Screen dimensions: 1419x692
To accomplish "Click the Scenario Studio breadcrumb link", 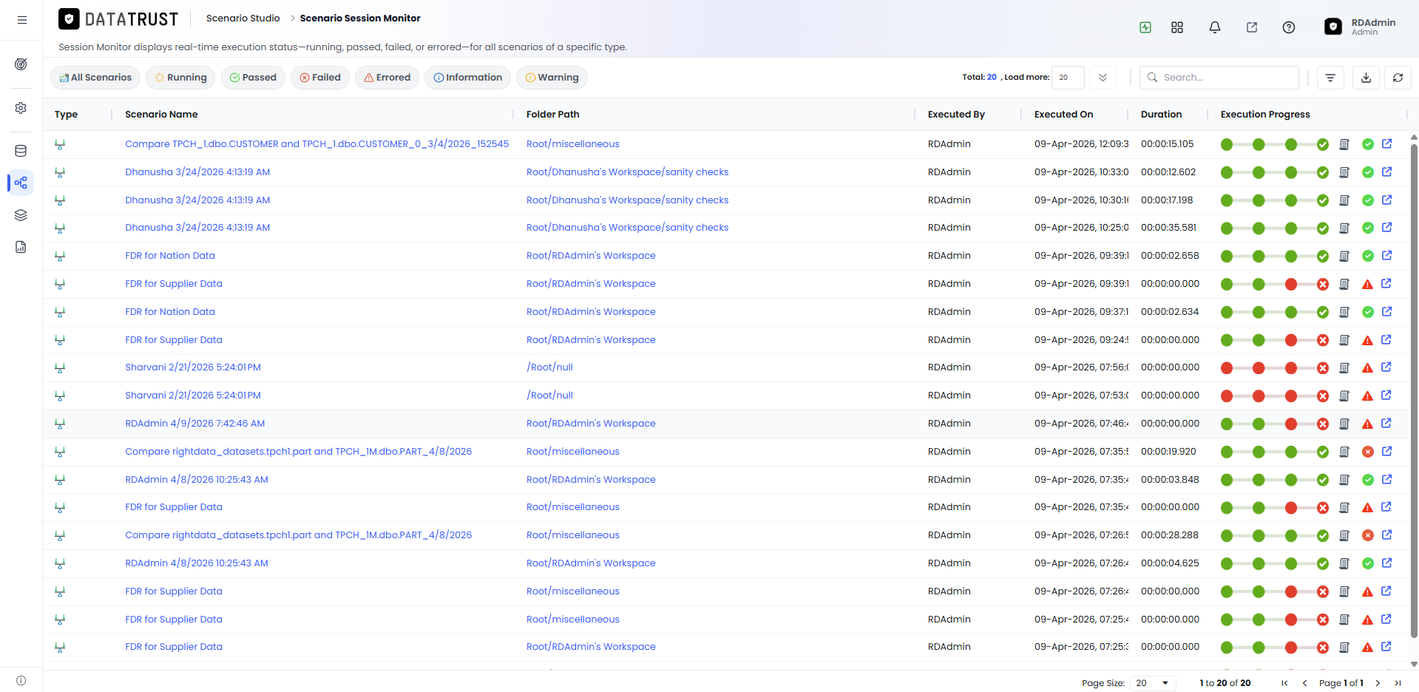I will pos(243,18).
